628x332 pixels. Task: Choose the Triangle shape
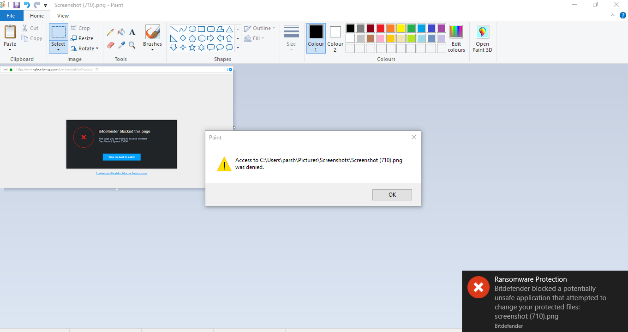[229, 29]
